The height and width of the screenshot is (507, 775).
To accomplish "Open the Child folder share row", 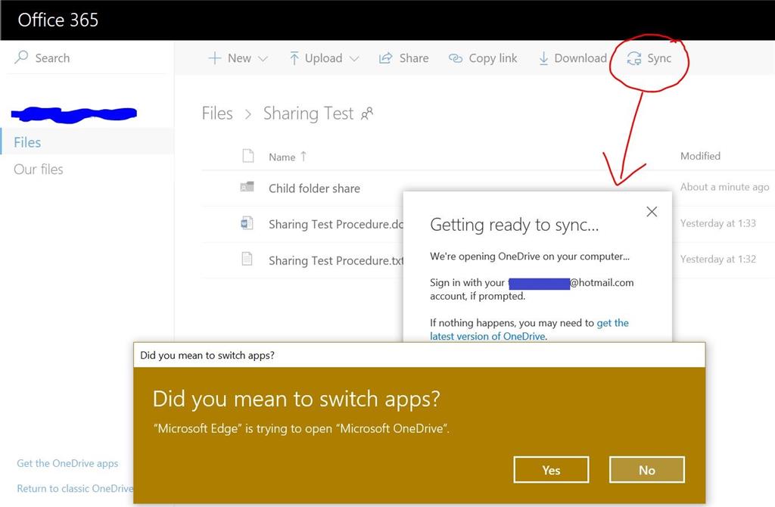I will click(314, 188).
